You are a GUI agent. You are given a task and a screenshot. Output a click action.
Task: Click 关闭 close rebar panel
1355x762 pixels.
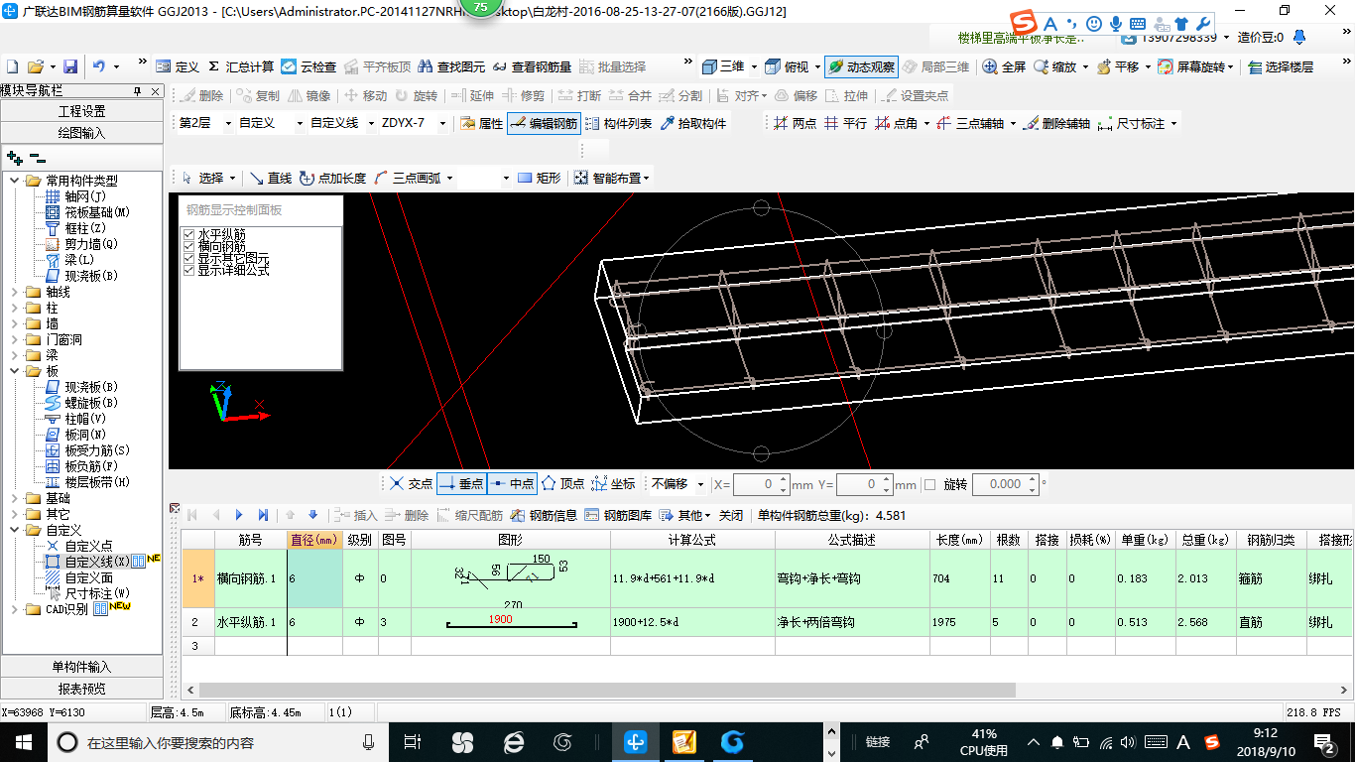pyautogui.click(x=731, y=515)
